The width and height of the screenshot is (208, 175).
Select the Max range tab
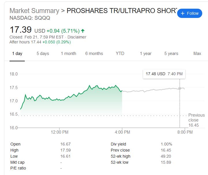point(197,54)
